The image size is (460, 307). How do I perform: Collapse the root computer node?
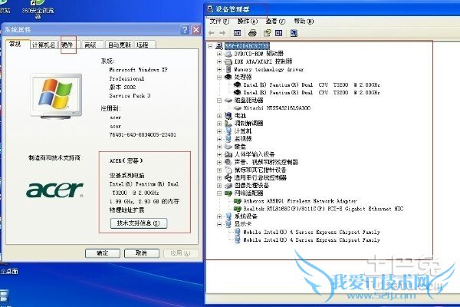click(210, 46)
